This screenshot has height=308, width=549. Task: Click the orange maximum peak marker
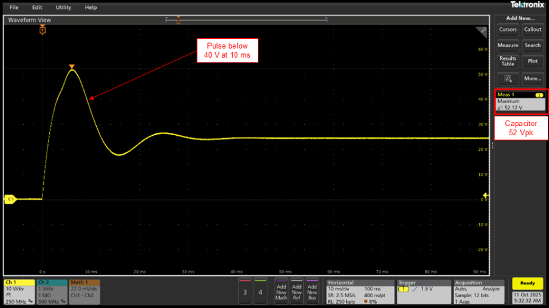72,67
